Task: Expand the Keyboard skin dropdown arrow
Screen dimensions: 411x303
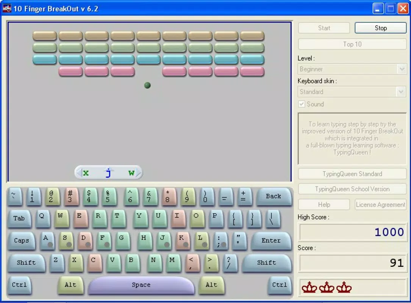Action: tap(401, 92)
